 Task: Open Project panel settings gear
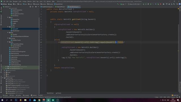tap(36, 7)
